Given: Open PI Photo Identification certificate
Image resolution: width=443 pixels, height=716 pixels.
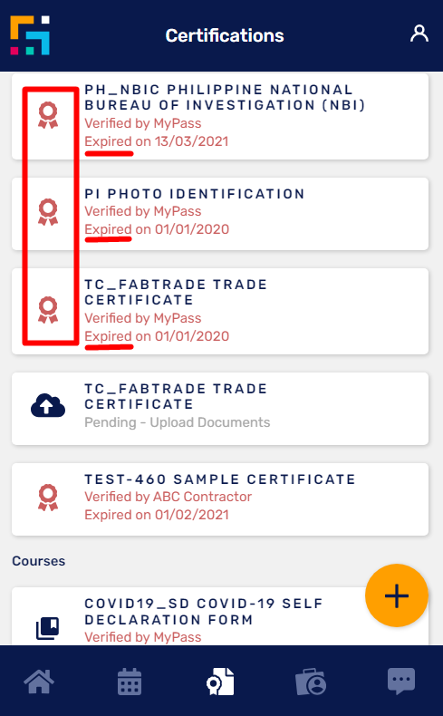Looking at the screenshot, I should [220, 214].
